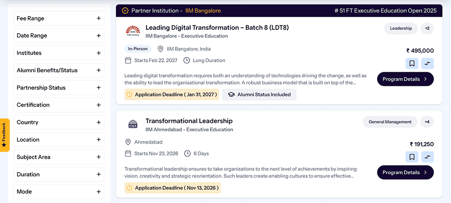Screen dimensions: 451x203
Task: Select the General Management tag
Action: 390,122
